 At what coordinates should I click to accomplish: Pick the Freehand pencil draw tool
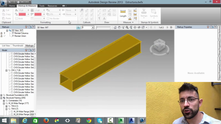click(x=109, y=10)
